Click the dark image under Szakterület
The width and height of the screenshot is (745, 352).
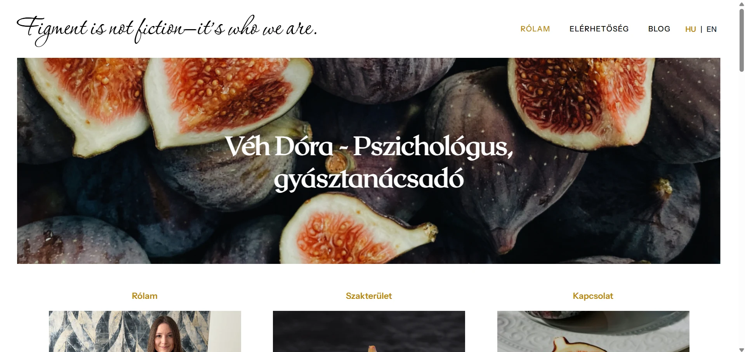[x=369, y=331]
